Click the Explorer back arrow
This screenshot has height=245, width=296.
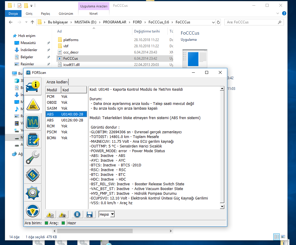click(11, 22)
